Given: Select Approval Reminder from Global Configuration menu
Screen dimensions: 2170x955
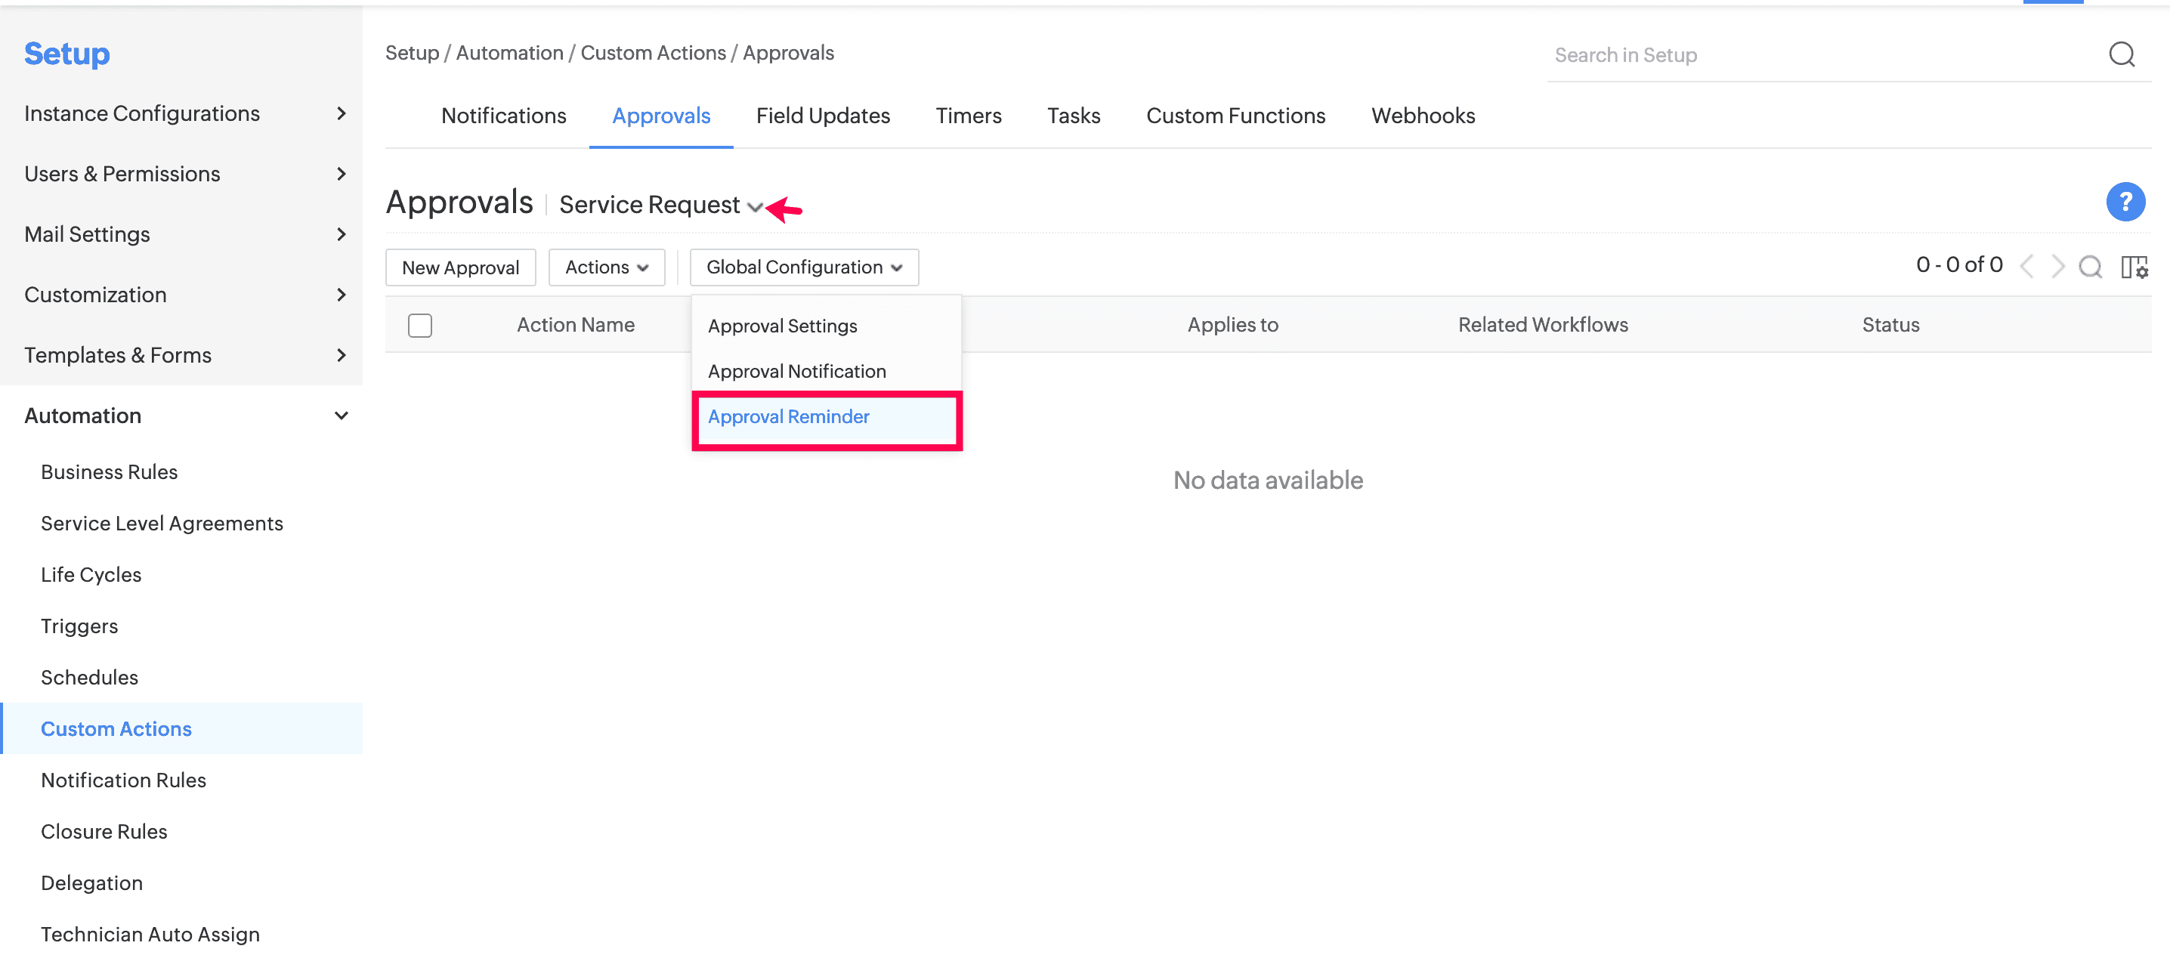Looking at the screenshot, I should point(789,417).
